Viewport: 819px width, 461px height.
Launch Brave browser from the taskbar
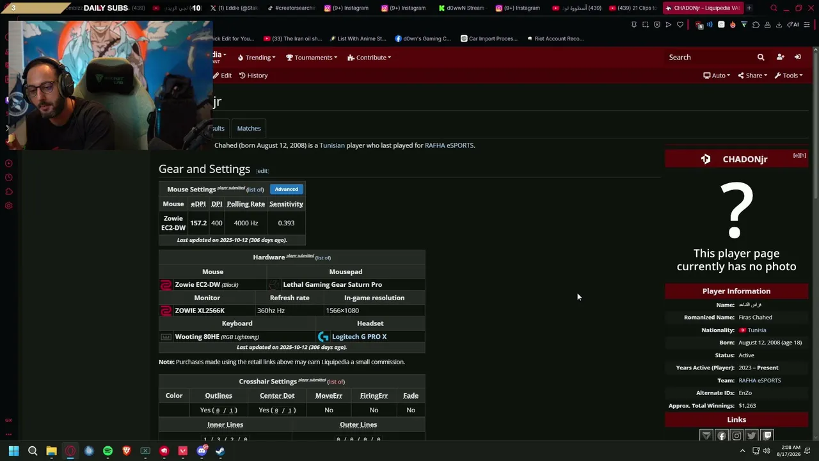click(127, 451)
